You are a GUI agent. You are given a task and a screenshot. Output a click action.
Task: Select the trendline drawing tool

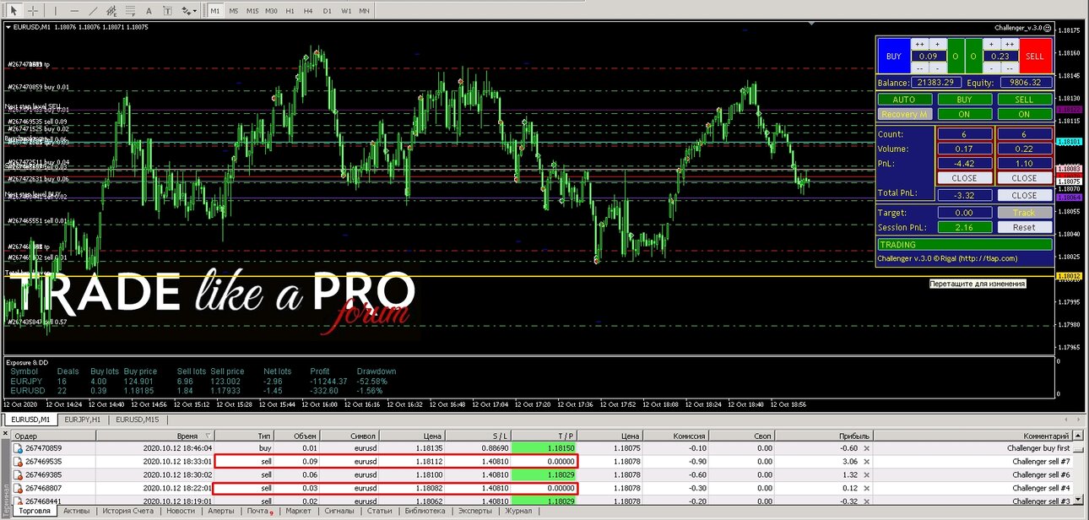coord(93,11)
